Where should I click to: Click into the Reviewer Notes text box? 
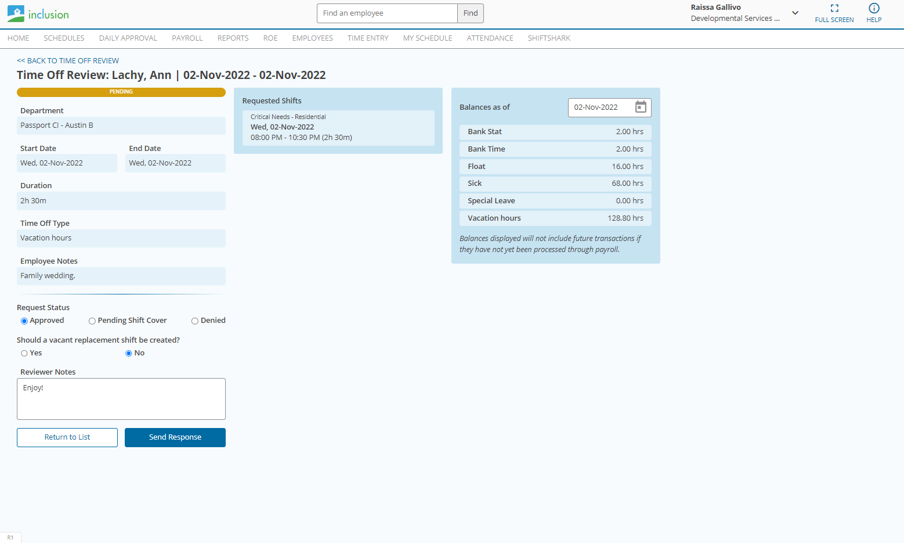click(121, 399)
